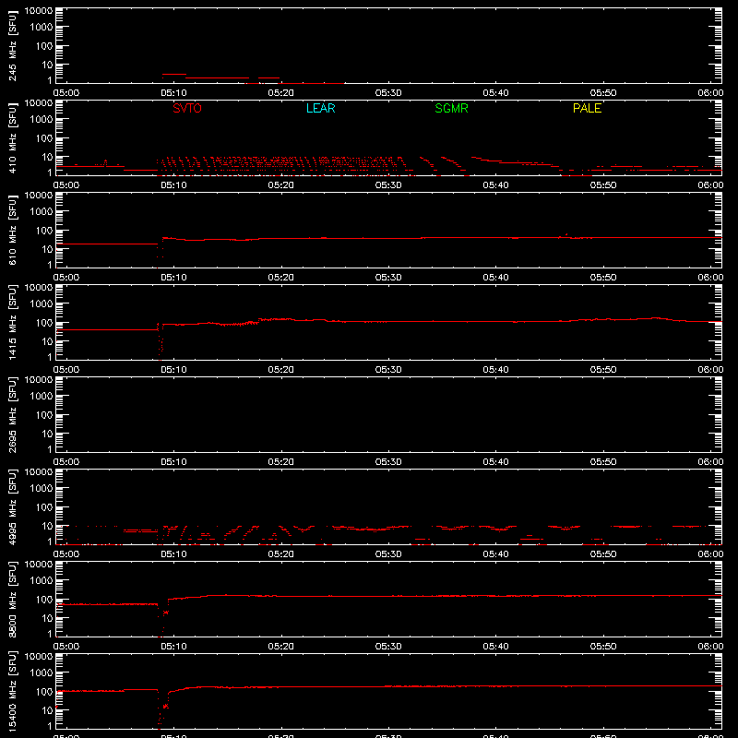Click the cyan LEAR station label
Screen dimensions: 738x738
point(320,108)
